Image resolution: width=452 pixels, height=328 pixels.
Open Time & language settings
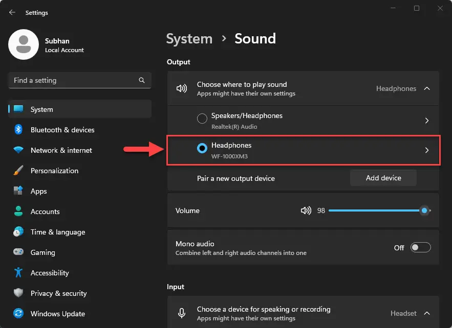80,231
